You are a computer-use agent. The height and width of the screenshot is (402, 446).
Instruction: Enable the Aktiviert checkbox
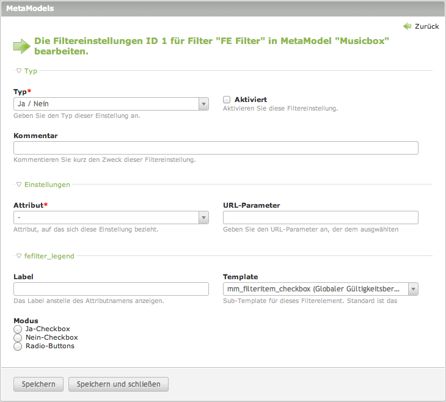point(227,99)
